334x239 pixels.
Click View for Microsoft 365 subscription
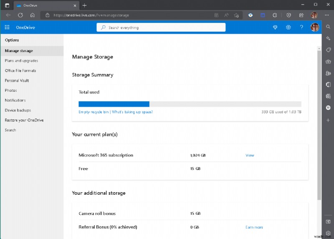[250, 155]
